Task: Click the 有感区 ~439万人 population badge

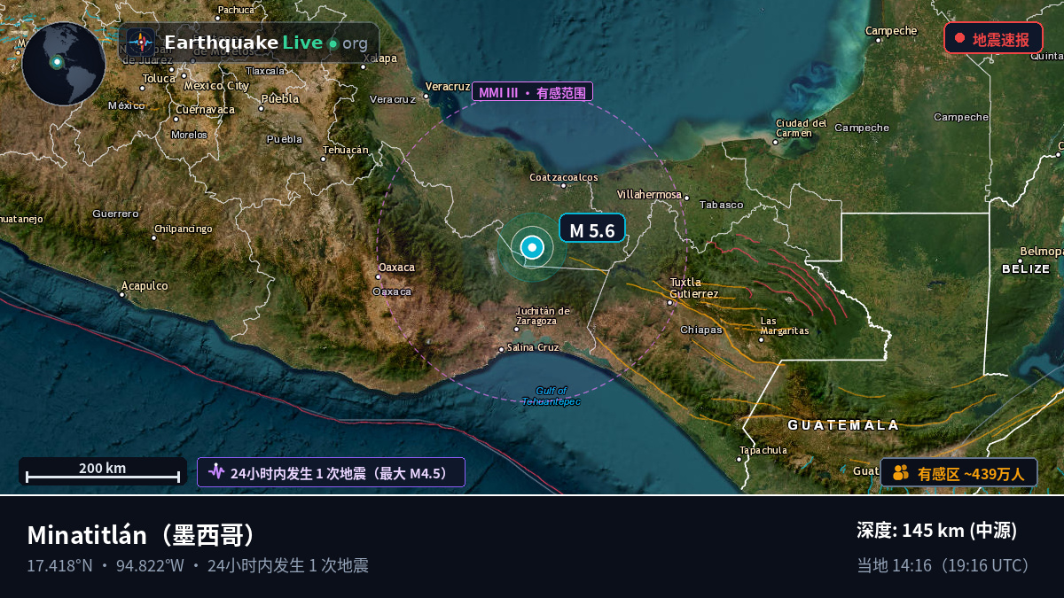Action: (958, 473)
